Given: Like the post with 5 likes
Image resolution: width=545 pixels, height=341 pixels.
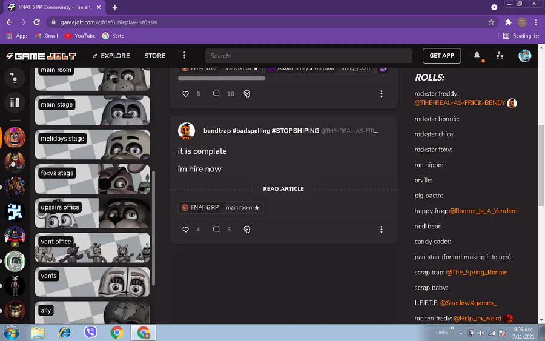Looking at the screenshot, I should pos(186,94).
